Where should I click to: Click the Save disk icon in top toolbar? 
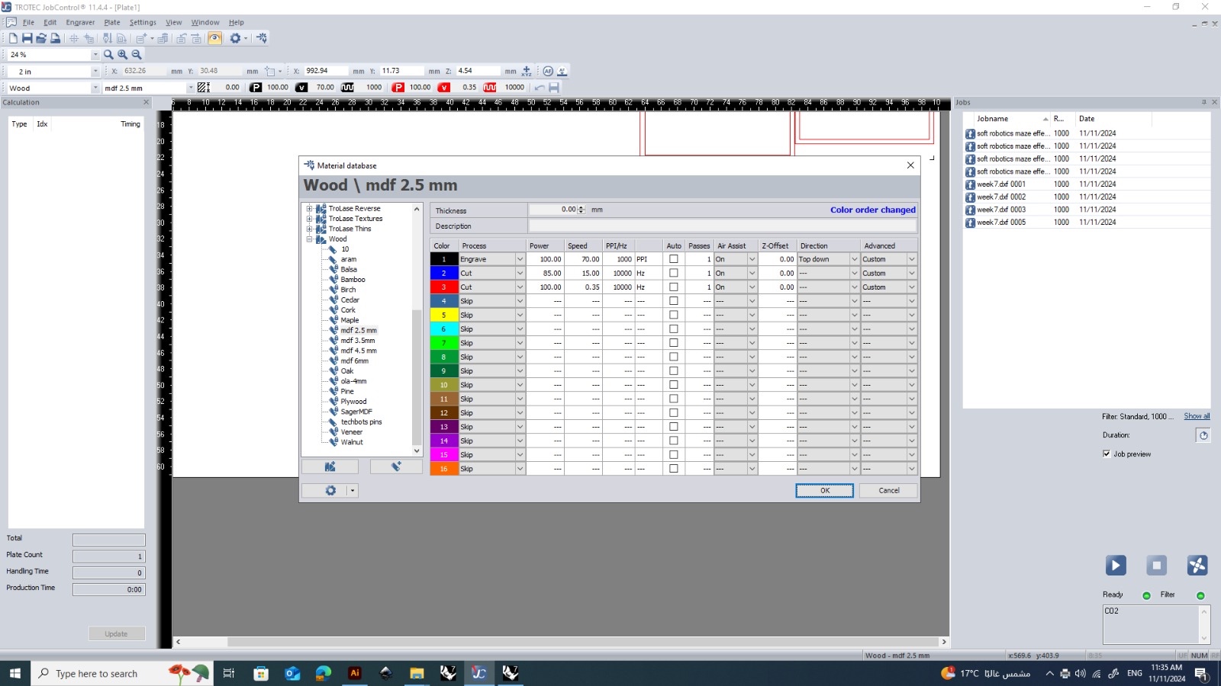(27, 38)
